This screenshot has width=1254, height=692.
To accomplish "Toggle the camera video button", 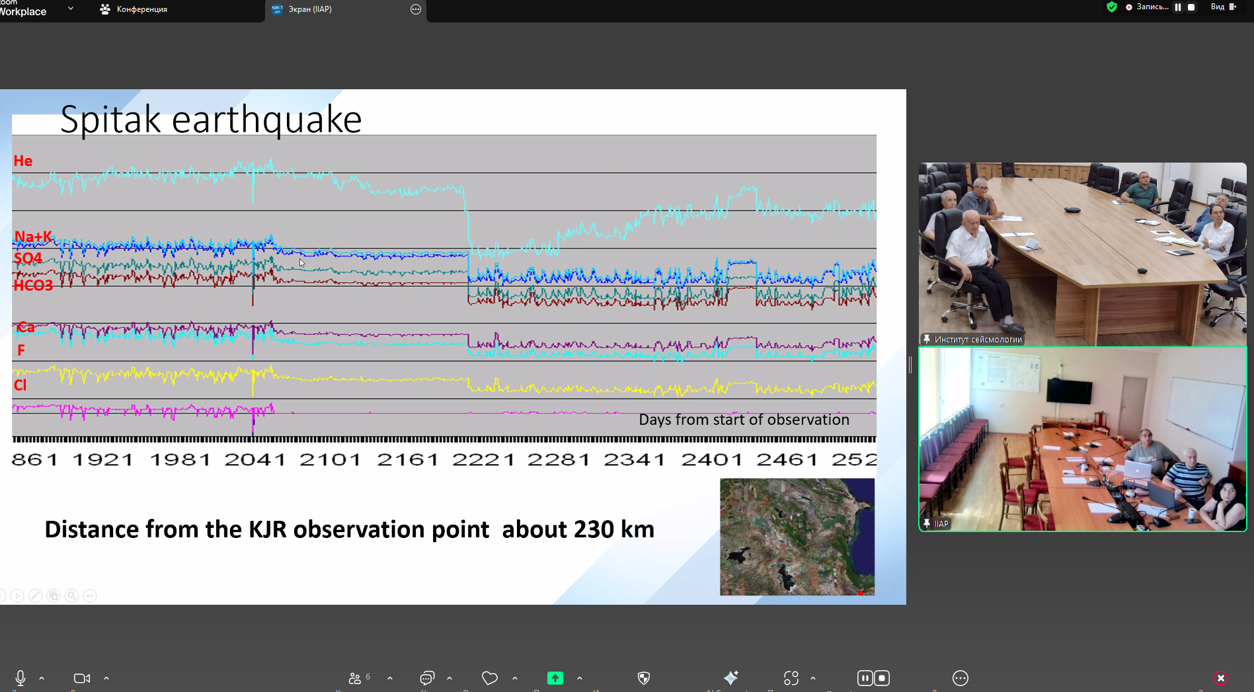I will pos(82,678).
